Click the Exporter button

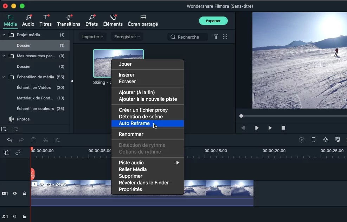pos(213,21)
